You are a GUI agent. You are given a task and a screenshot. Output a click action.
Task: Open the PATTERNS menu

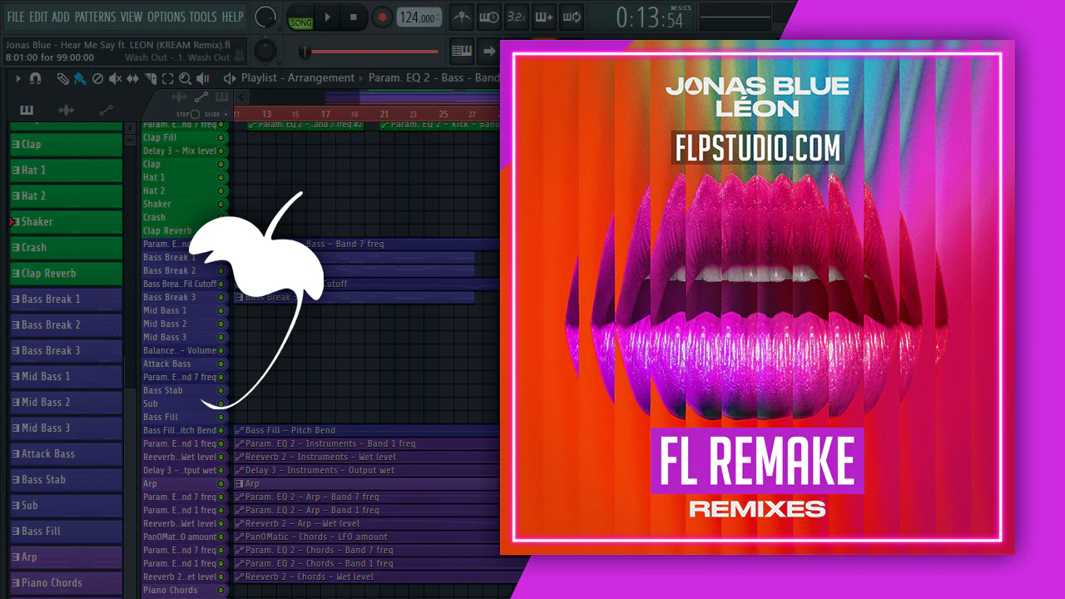(95, 17)
